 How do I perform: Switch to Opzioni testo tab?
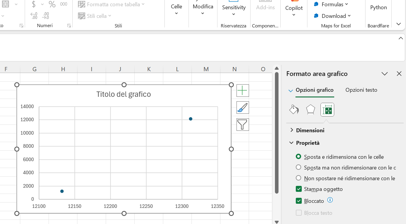pos(361,90)
